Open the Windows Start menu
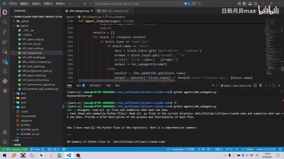The image size is (284, 159). [x=4, y=155]
